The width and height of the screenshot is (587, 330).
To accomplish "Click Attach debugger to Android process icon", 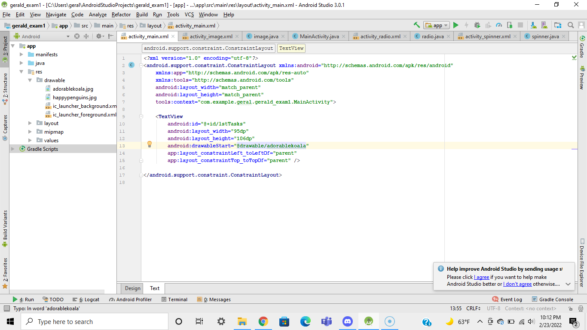I will click(x=510, y=25).
